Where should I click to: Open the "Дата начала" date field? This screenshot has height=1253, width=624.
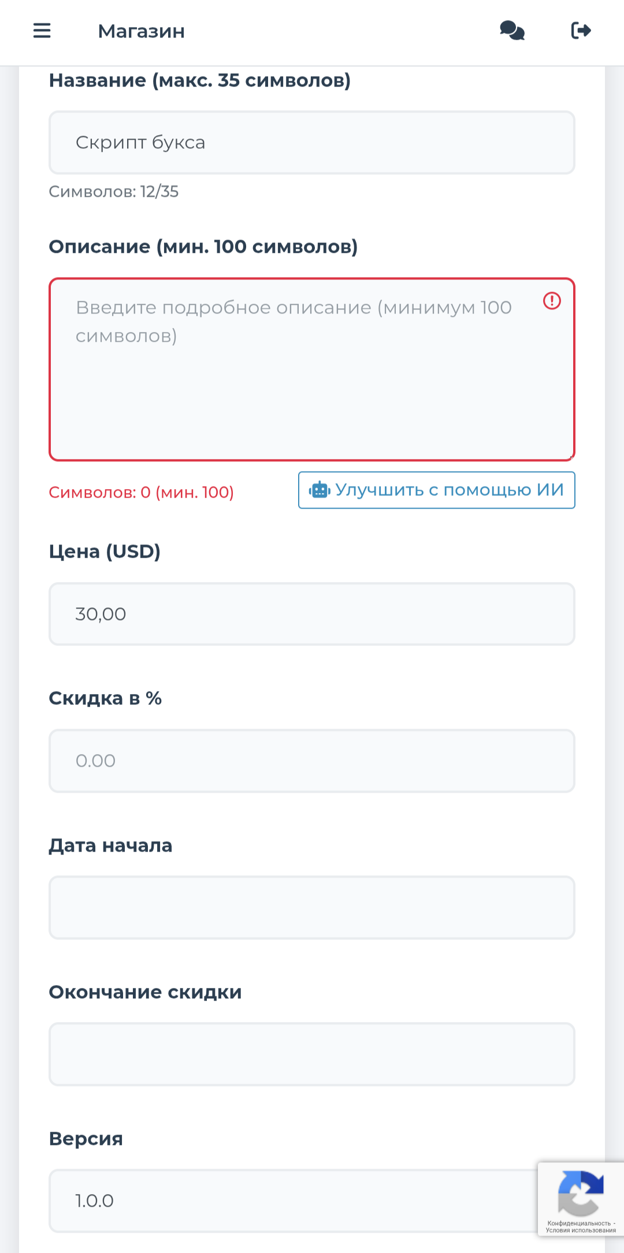[312, 907]
